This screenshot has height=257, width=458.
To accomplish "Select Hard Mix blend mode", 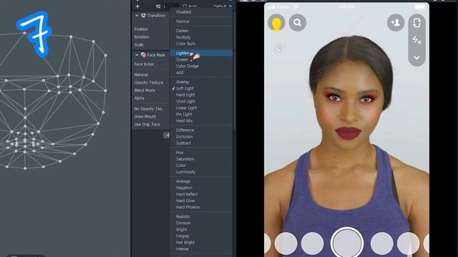I will [x=185, y=121].
